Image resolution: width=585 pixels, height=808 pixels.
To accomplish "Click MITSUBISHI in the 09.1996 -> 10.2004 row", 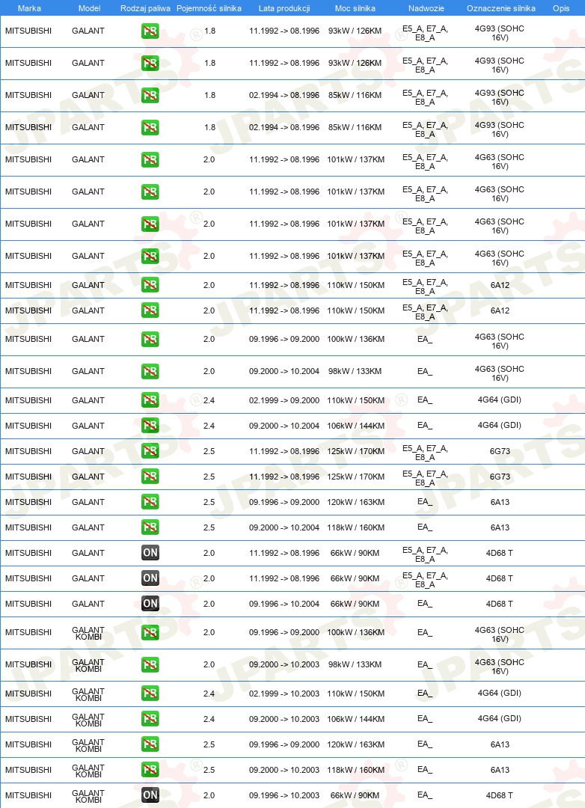I will (28, 604).
